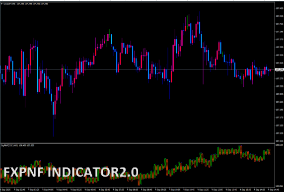Click the 4 Sep 12:05 time label
The width and height of the screenshot is (284, 192).
pyautogui.click(x=216, y=190)
